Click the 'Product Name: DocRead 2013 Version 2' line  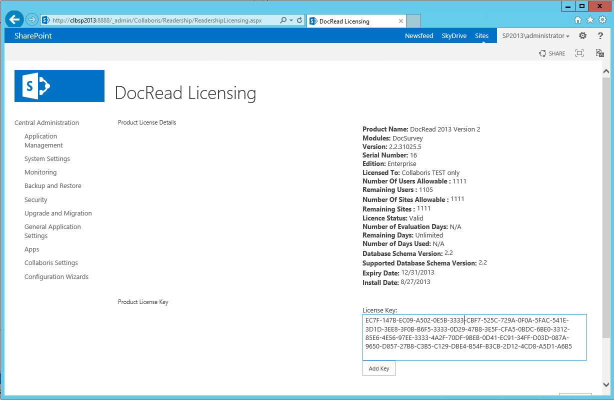tap(421, 129)
